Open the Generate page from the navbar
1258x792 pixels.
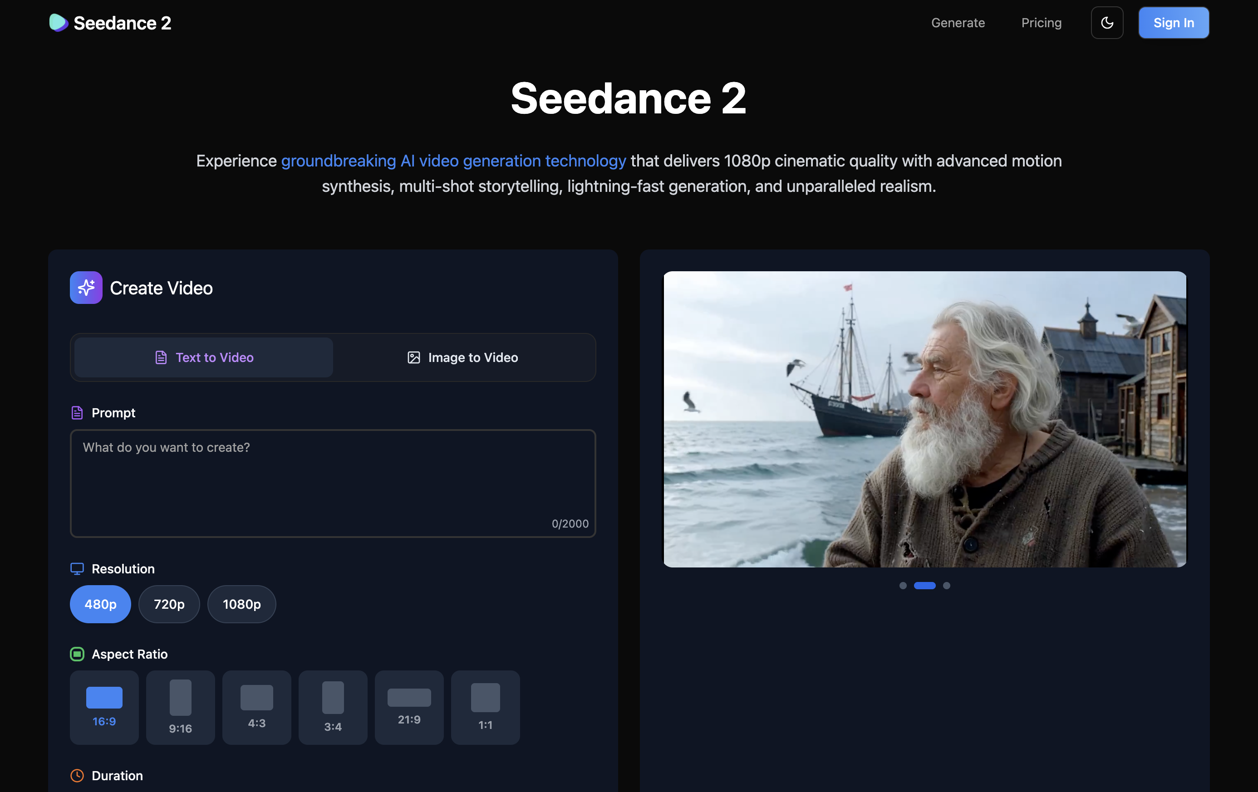(x=958, y=22)
